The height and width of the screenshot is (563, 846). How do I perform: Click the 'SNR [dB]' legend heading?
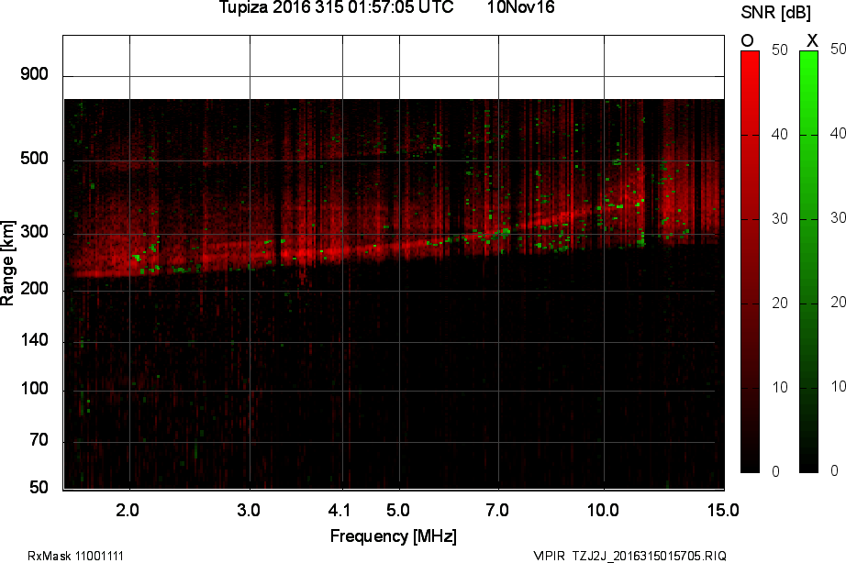pyautogui.click(x=776, y=13)
